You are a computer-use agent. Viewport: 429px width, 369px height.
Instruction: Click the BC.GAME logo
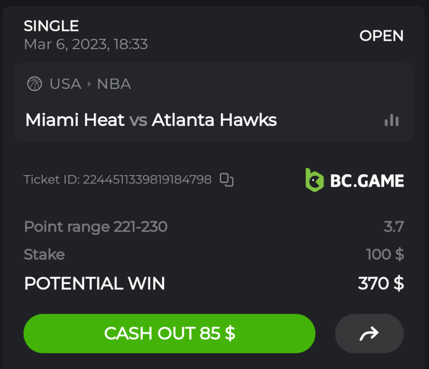[x=354, y=180]
